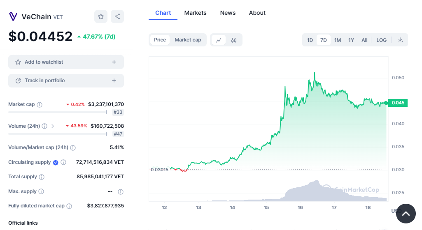
Task: Open Circulating supply info icon
Action: tap(63, 162)
